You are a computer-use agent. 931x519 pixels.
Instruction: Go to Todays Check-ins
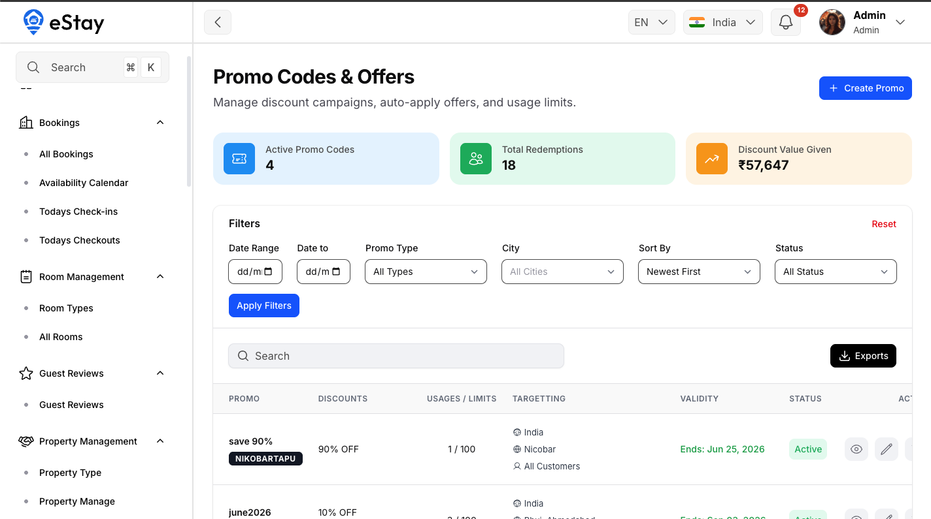pyautogui.click(x=78, y=212)
